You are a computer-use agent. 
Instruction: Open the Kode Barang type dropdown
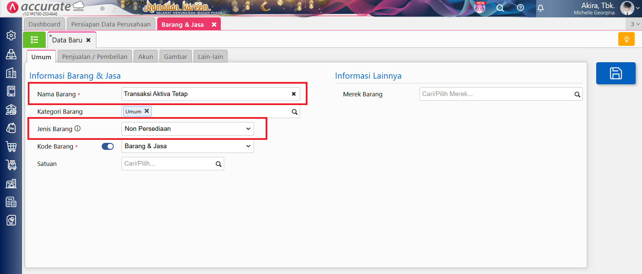click(187, 146)
